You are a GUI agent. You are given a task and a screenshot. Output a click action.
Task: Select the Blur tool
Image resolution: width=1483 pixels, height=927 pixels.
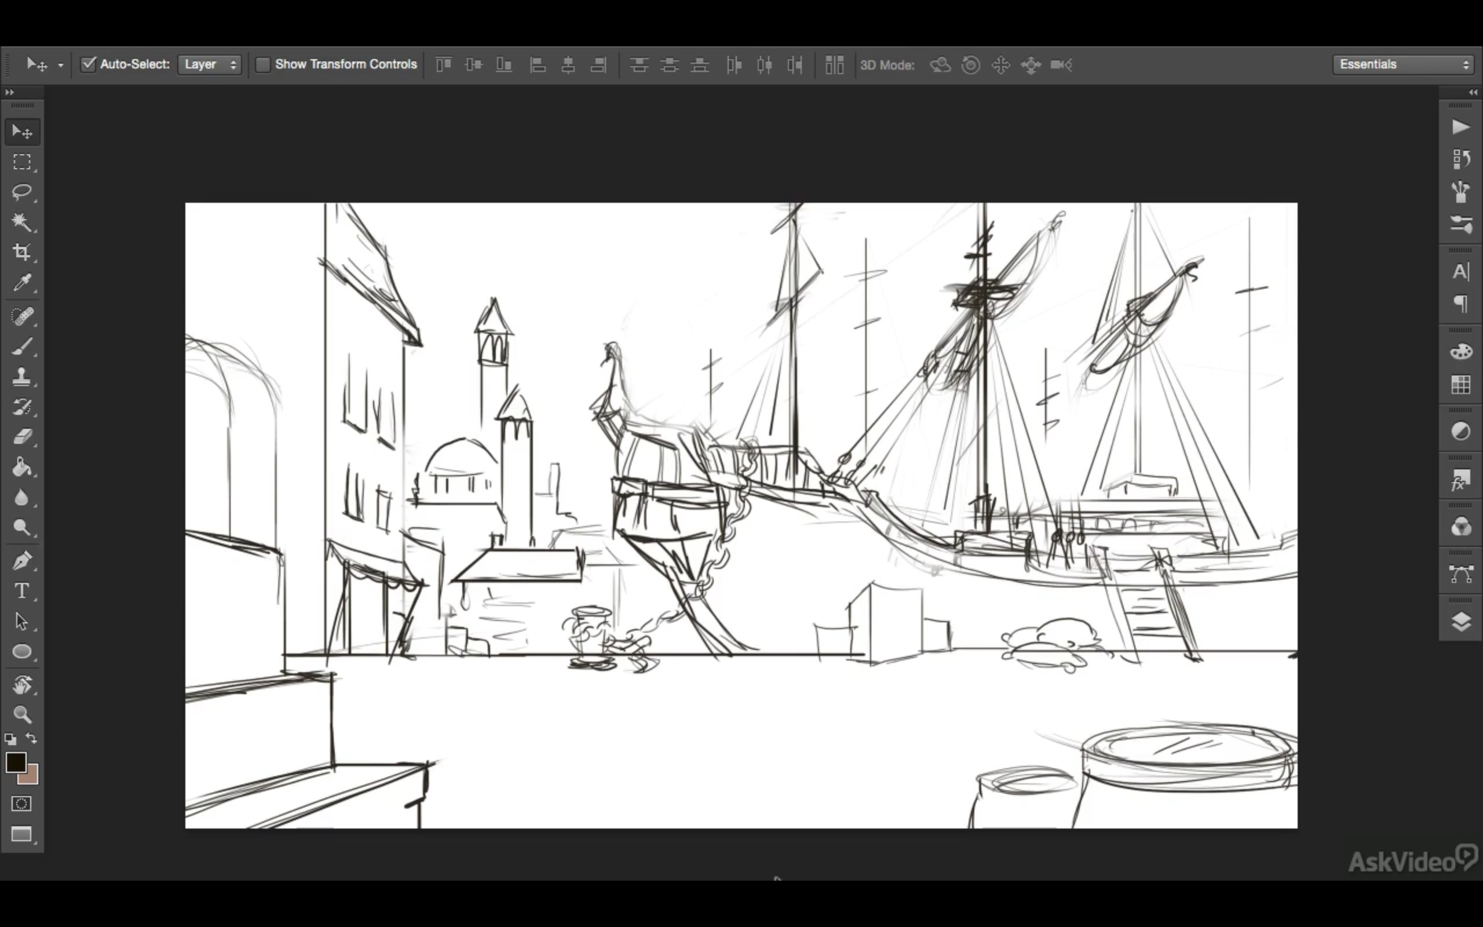(x=22, y=497)
